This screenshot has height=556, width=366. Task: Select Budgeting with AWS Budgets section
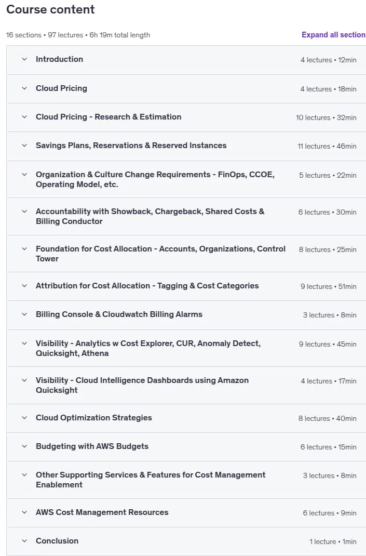tap(92, 446)
